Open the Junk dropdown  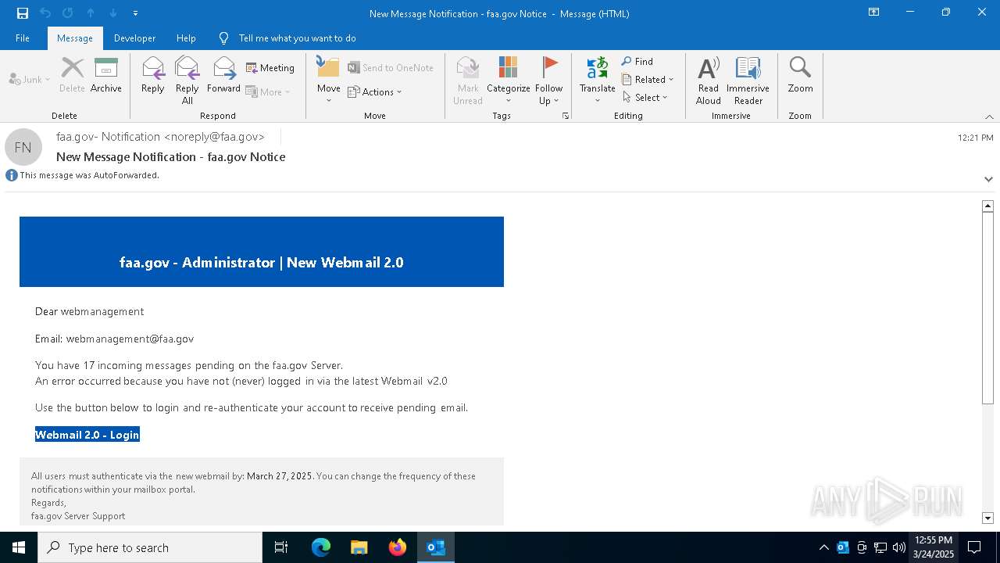30,79
